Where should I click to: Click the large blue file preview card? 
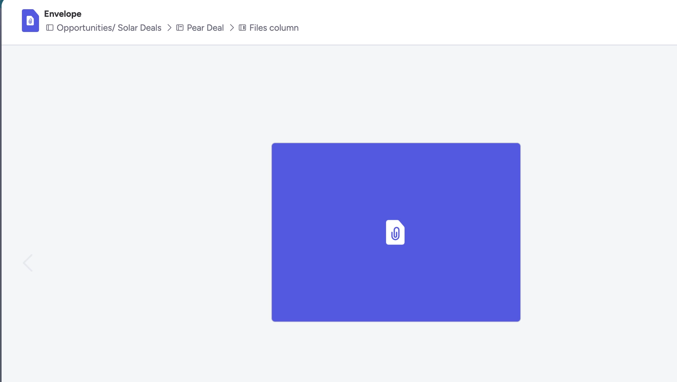pos(396,232)
